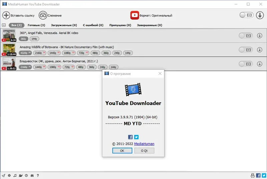
Task: Open settings via the gear icon
Action: (x=9, y=175)
